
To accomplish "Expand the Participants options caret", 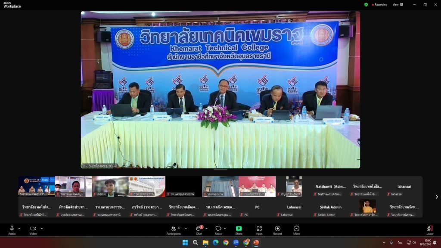I will (x=186, y=229).
